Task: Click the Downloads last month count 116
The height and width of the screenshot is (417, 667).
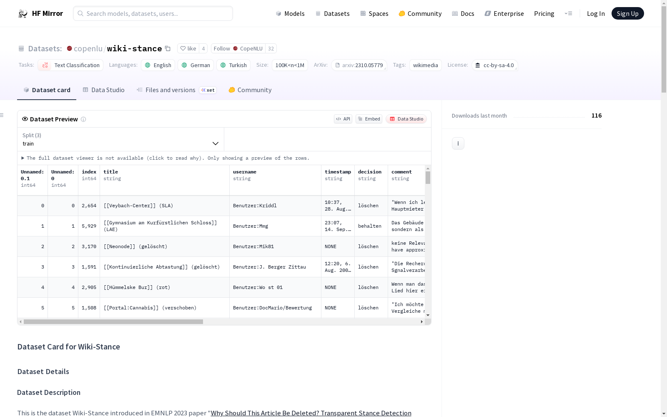Action: tap(597, 116)
